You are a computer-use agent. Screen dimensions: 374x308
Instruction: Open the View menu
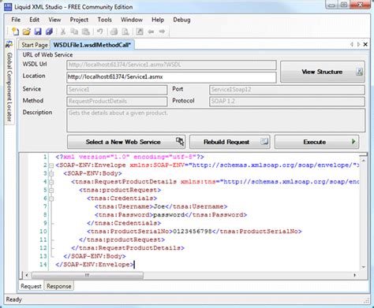54,20
